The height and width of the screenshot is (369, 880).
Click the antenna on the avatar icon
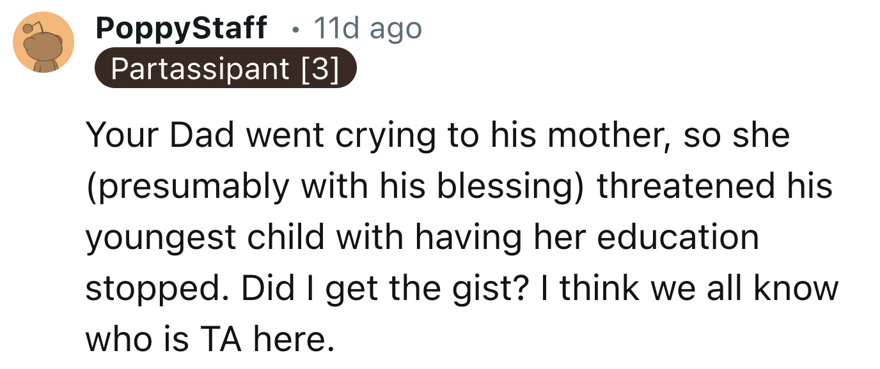(27, 27)
